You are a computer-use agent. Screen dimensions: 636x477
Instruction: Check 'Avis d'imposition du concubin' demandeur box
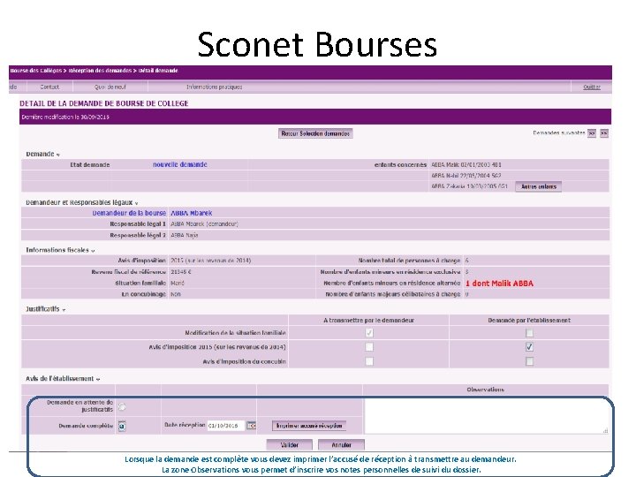(369, 361)
